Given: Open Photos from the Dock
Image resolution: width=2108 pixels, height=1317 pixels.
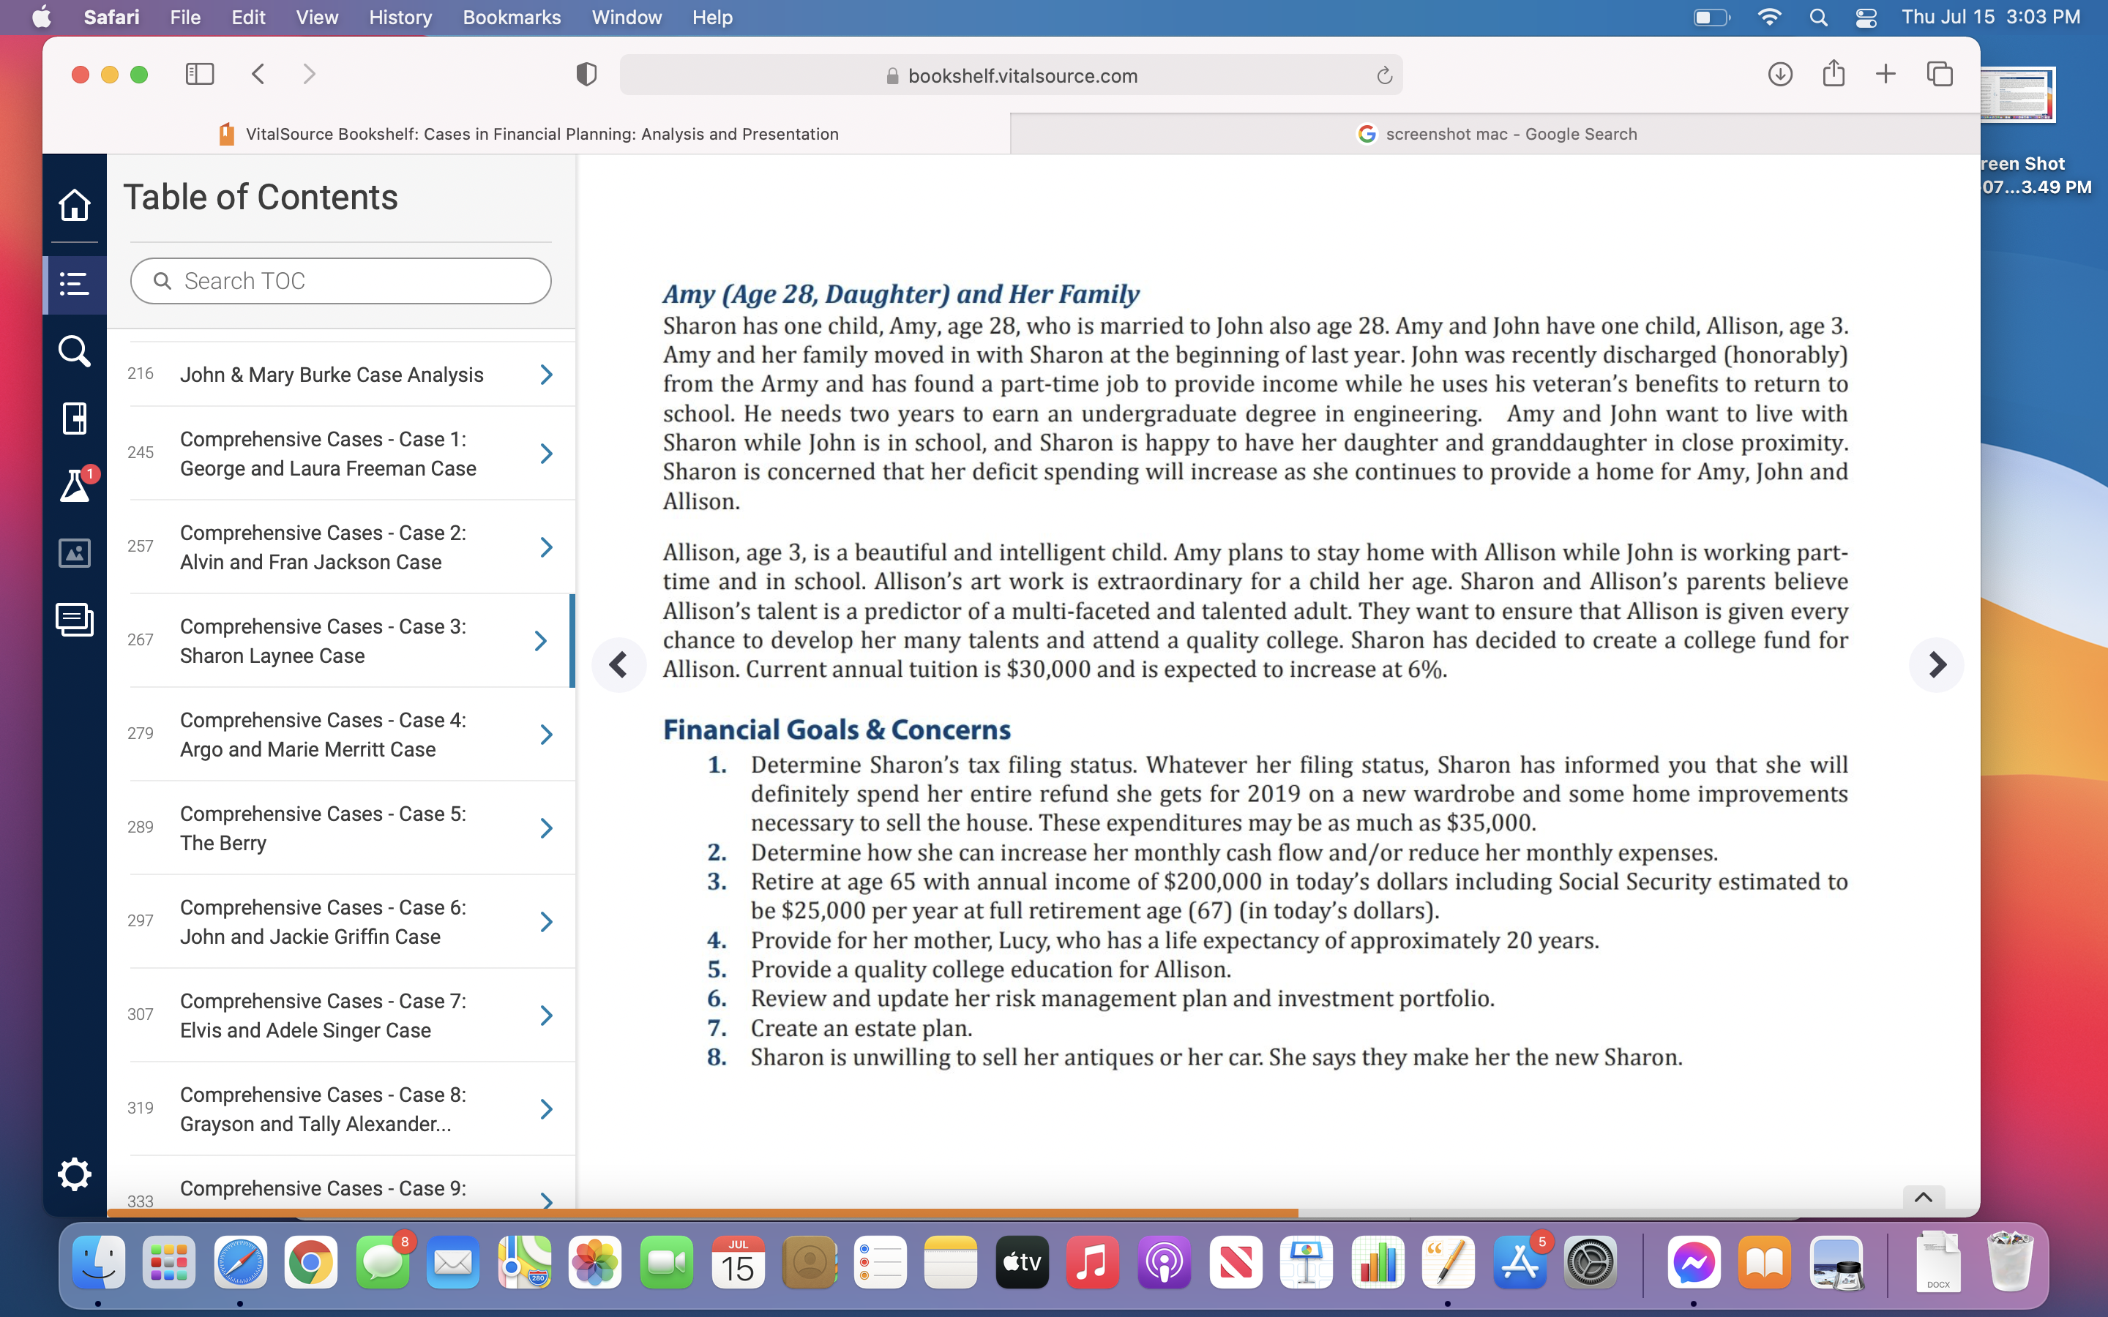Looking at the screenshot, I should click(595, 1262).
